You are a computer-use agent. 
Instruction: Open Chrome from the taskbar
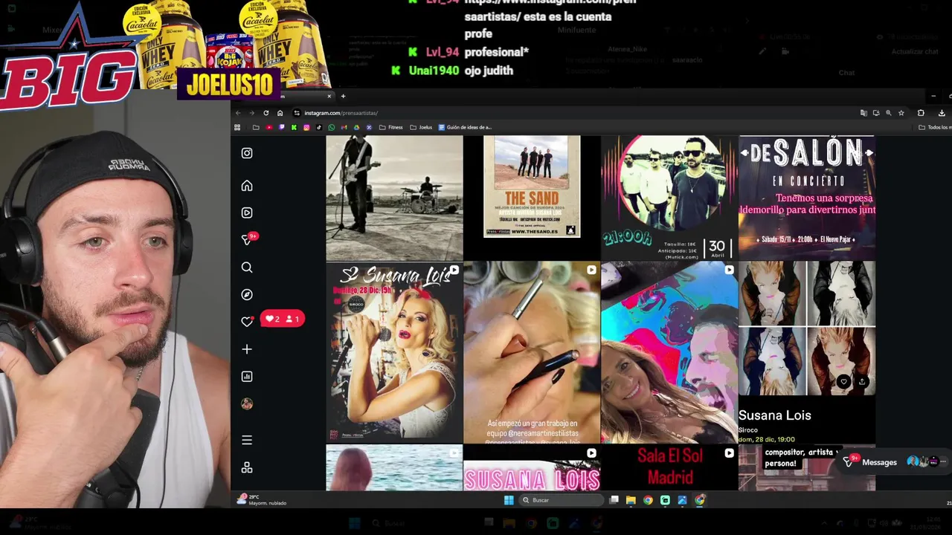click(648, 500)
